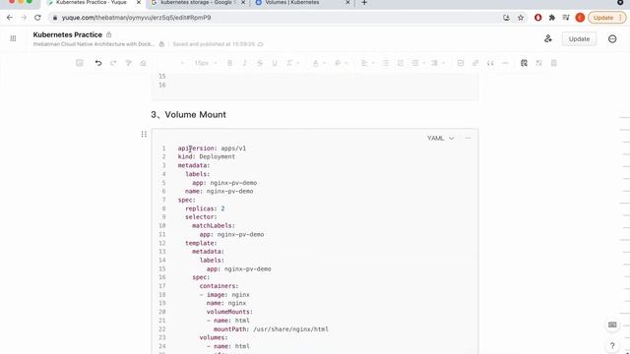Toggle bold formatting
The image size is (630, 354).
tap(229, 63)
